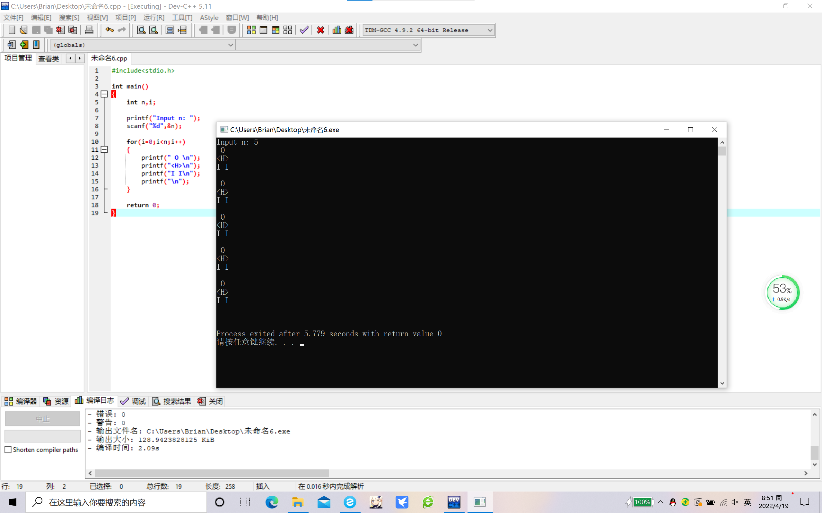Switch to the 调试 tab in bottom panel

[x=133, y=401]
